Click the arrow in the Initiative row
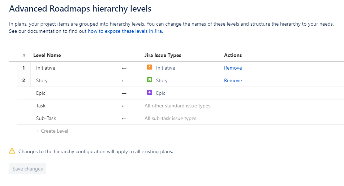 point(124,68)
